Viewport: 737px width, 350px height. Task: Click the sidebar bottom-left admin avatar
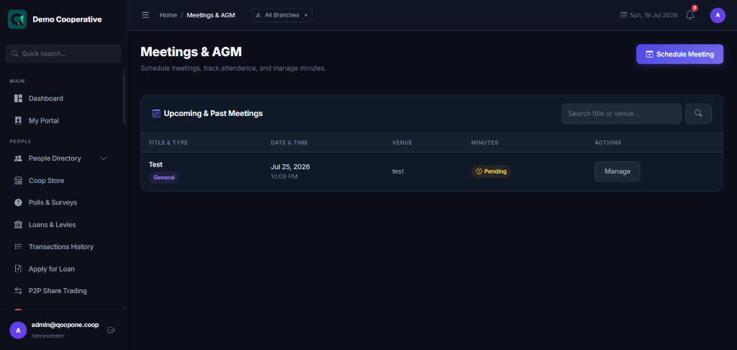[x=18, y=331]
